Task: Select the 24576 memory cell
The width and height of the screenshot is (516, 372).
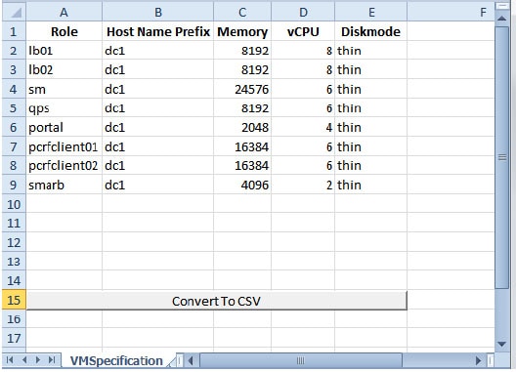Action: click(x=242, y=89)
